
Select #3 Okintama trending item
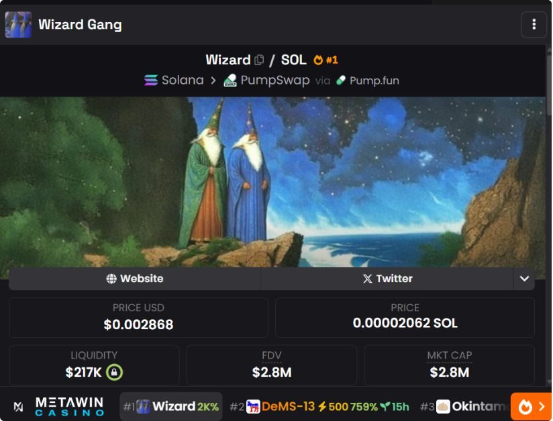click(x=464, y=406)
